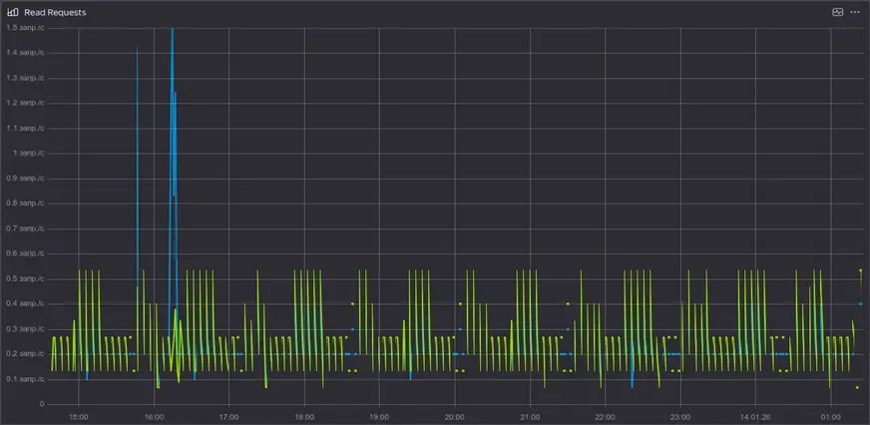Click the 18:00 time axis label
The height and width of the screenshot is (425, 870).
coord(304,416)
